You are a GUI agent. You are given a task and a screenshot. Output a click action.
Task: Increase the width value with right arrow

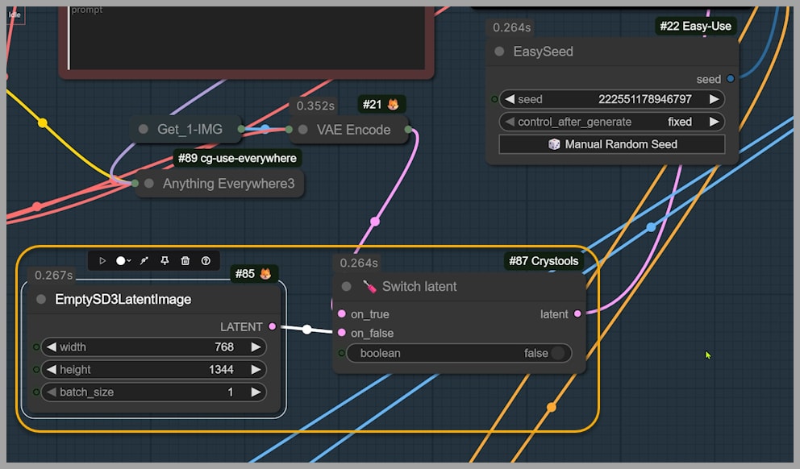(256, 347)
